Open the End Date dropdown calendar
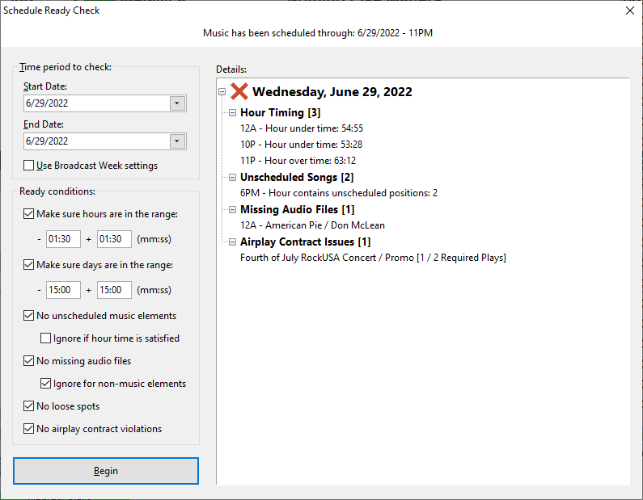This screenshot has width=643, height=500. click(177, 141)
